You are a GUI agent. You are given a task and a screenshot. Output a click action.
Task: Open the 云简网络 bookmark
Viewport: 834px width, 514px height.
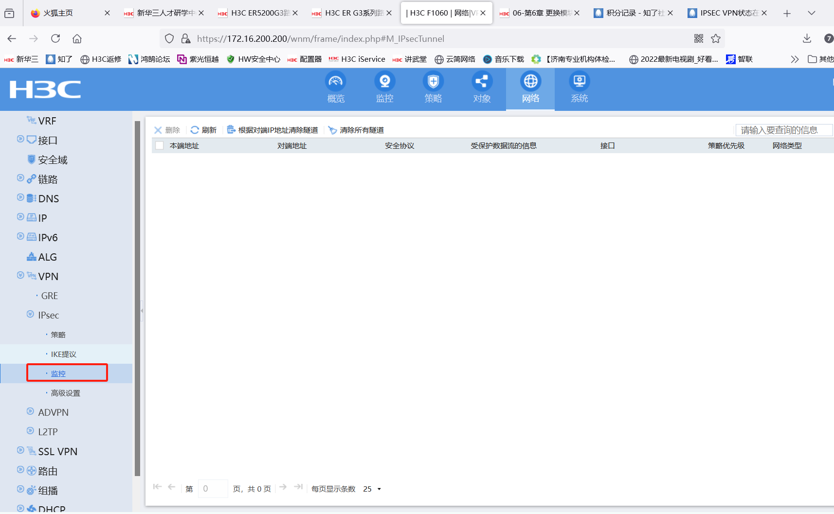pyautogui.click(x=455, y=59)
